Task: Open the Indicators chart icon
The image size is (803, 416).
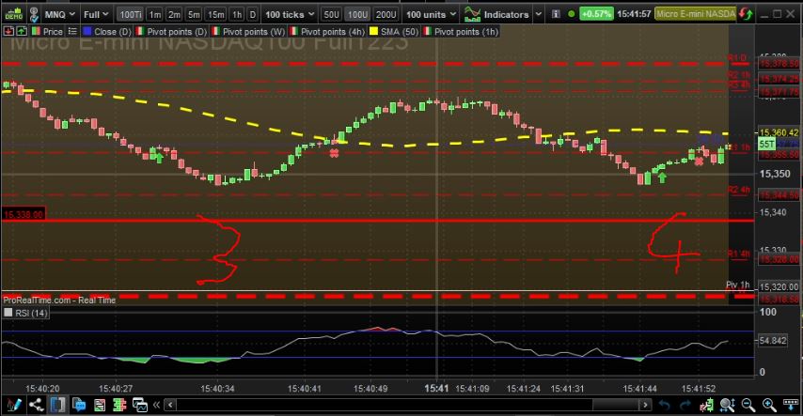Action: (x=472, y=14)
